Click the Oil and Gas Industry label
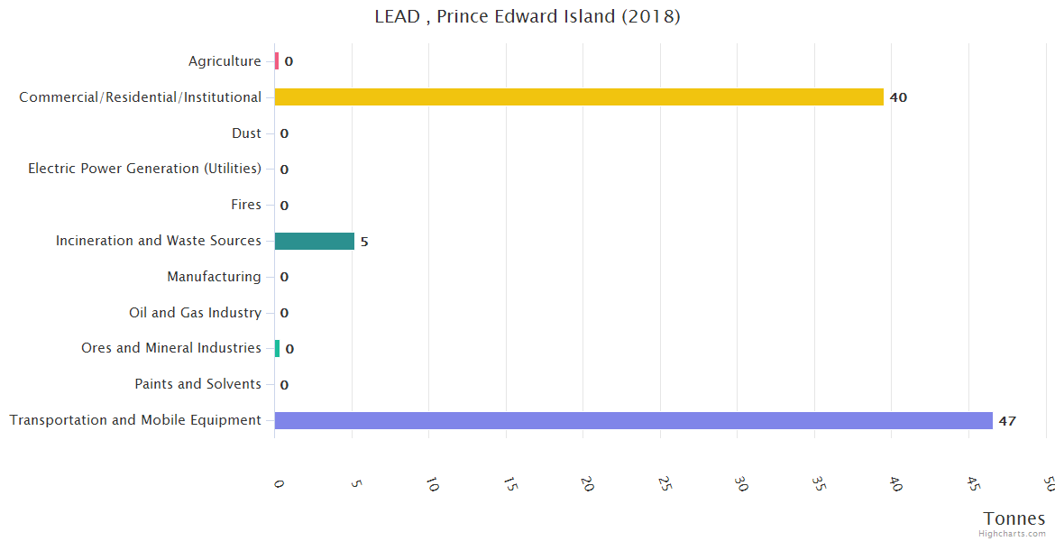 point(195,313)
